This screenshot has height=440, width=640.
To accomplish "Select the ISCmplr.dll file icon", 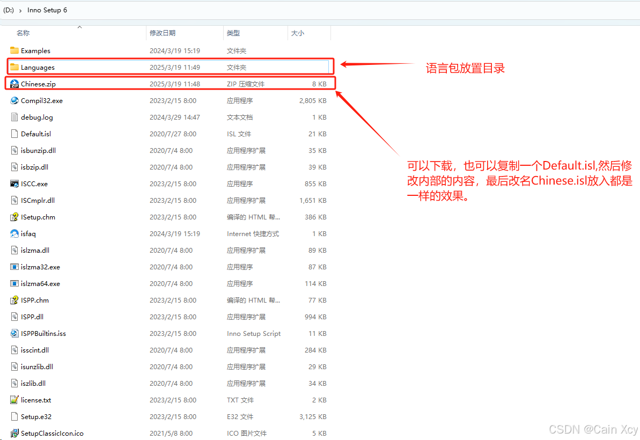I will point(14,200).
